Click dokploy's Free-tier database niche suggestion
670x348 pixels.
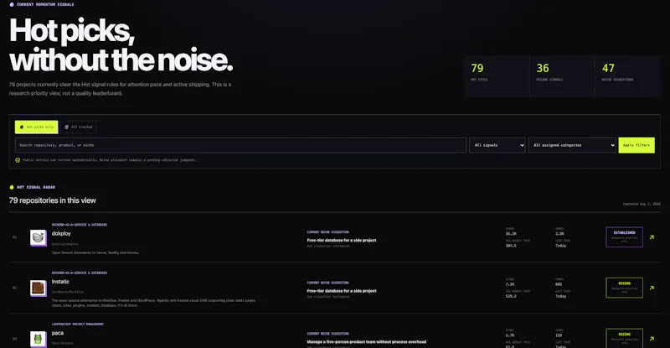point(342,240)
